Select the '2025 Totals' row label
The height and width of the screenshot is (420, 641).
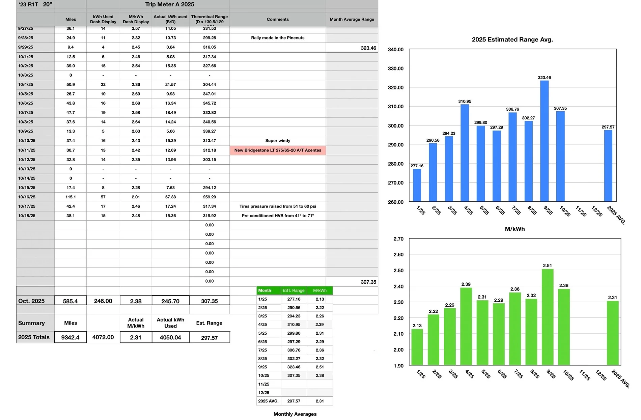point(35,337)
